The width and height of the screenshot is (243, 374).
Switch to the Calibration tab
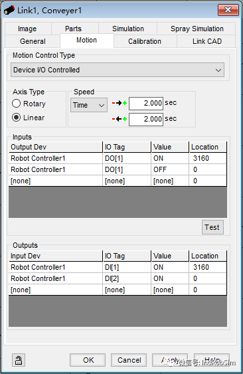point(145,41)
